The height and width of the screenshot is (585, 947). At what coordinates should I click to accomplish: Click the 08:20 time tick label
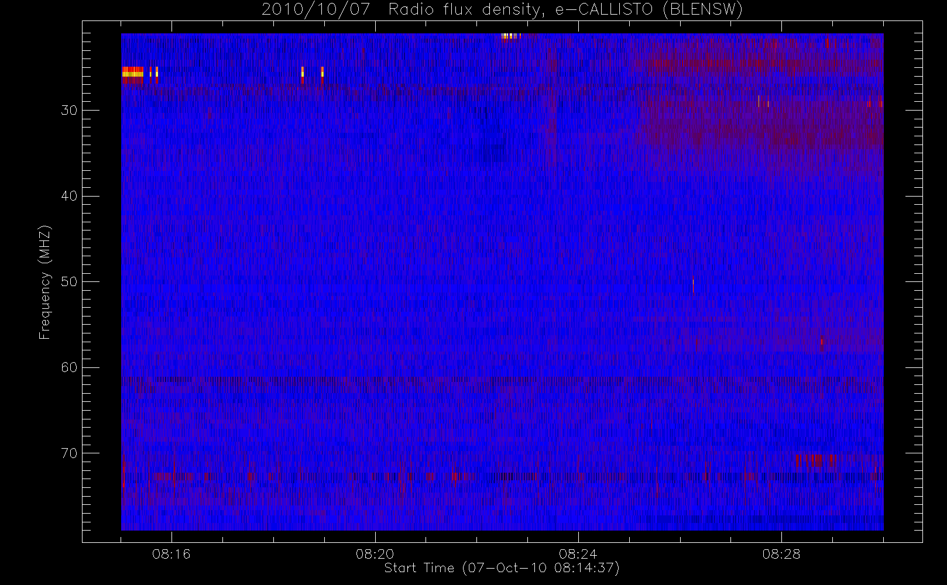pos(375,554)
